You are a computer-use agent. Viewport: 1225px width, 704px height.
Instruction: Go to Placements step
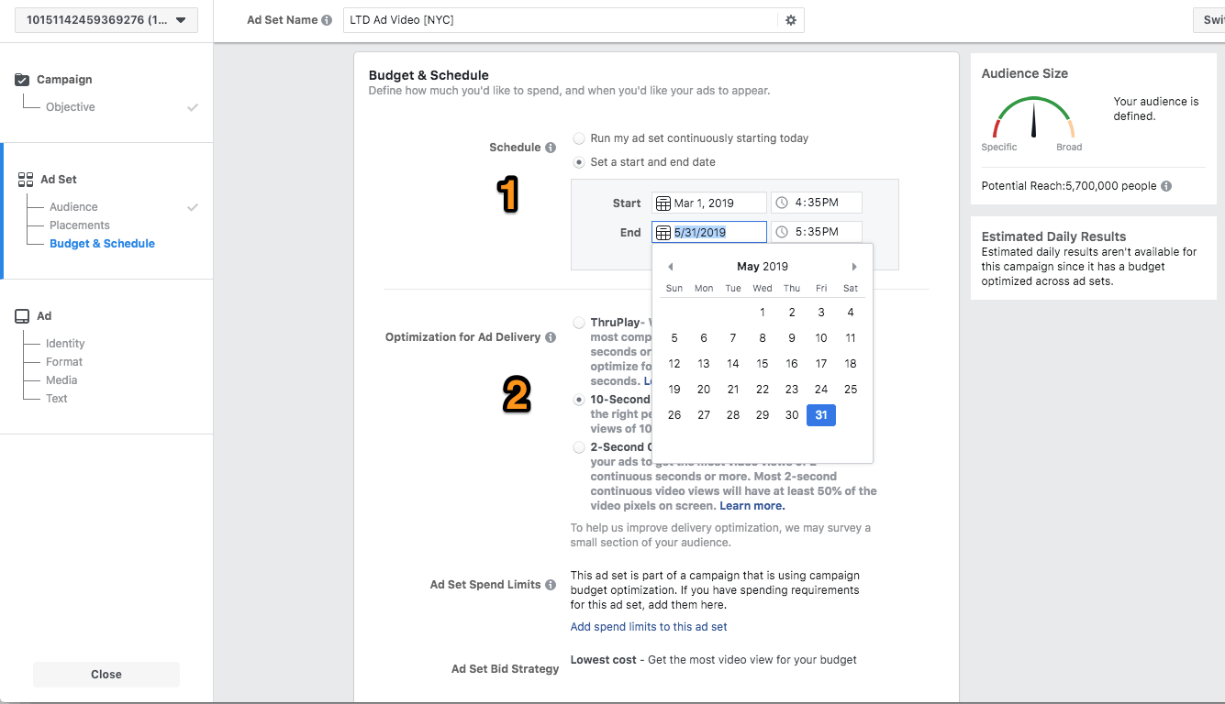tap(80, 225)
